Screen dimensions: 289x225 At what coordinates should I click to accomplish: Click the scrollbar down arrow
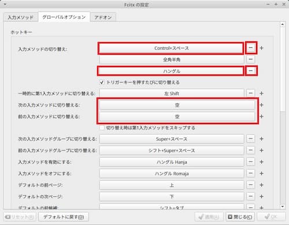coord(283,207)
